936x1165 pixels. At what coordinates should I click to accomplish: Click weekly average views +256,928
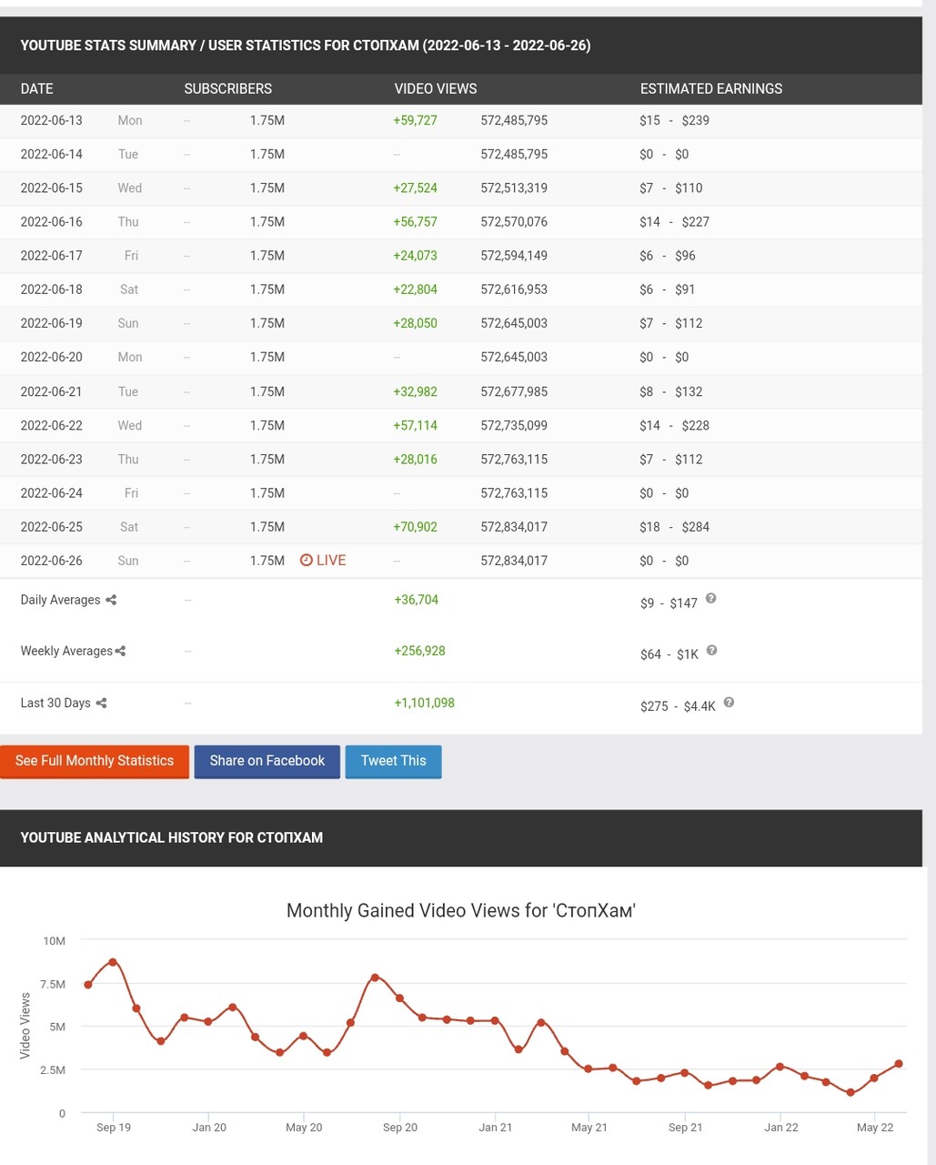tap(420, 651)
